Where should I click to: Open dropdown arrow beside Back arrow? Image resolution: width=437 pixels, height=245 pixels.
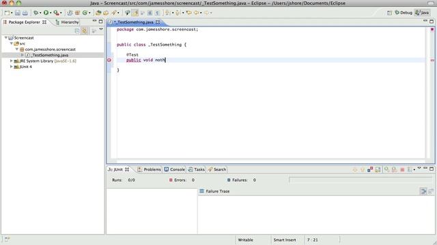(x=201, y=13)
